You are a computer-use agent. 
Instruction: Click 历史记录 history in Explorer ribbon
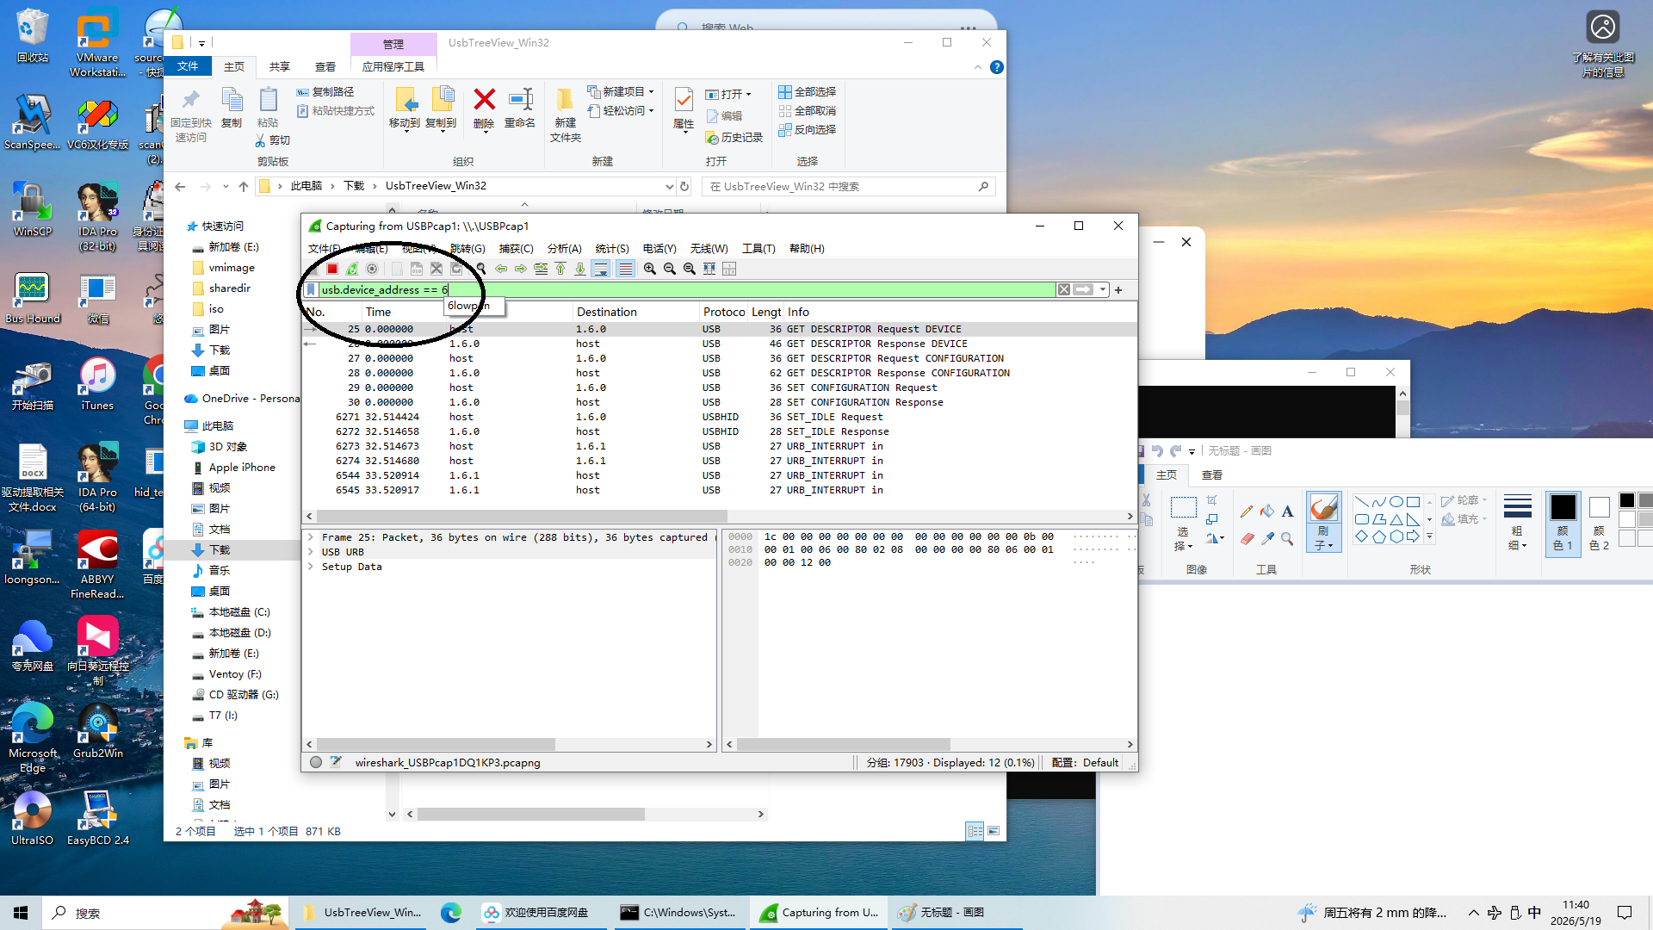coord(734,138)
